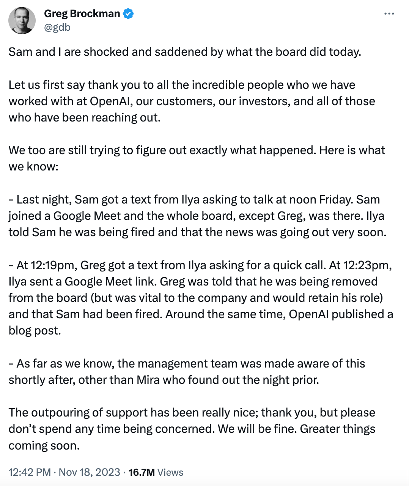The height and width of the screenshot is (486, 409).
Task: Click the paragraph starting "We too are still"
Action: point(197,158)
